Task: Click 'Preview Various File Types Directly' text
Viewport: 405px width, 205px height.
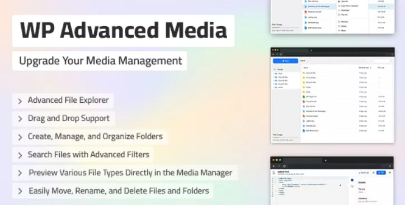Action: click(91, 173)
